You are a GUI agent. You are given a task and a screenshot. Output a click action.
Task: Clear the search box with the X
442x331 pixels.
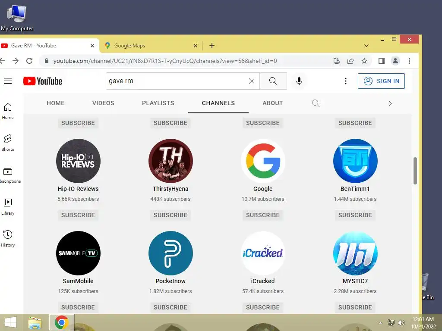[x=252, y=81]
